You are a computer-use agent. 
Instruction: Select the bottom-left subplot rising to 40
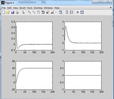coord(34,75)
